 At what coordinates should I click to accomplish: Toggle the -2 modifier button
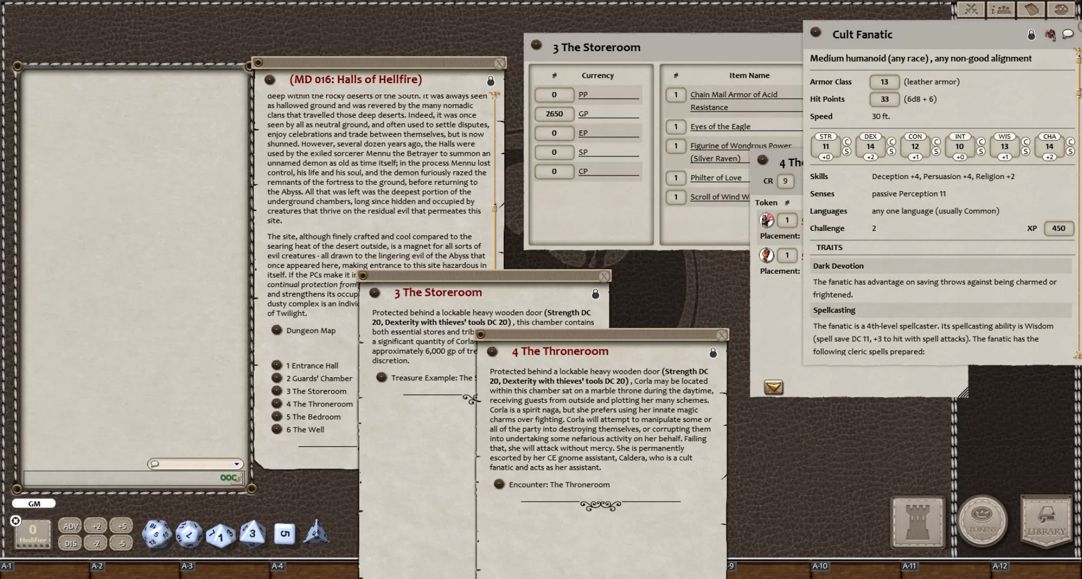click(96, 544)
